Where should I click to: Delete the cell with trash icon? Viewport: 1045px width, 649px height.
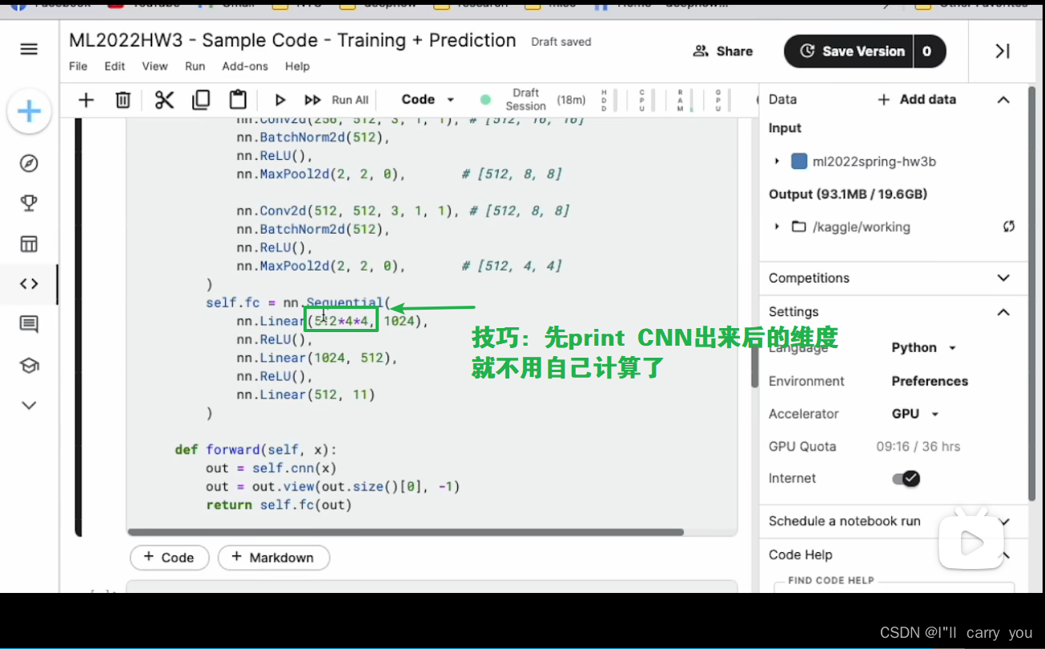tap(123, 99)
